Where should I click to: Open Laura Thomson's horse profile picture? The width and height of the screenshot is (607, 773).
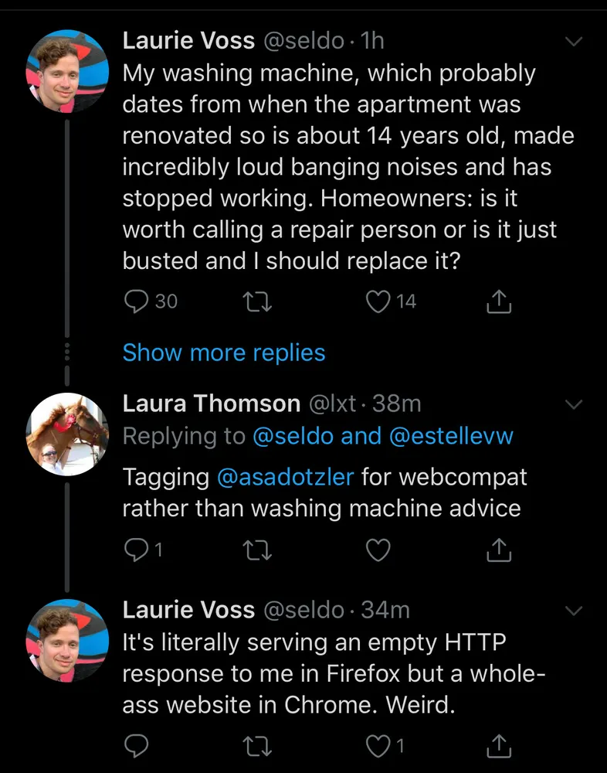tap(67, 434)
